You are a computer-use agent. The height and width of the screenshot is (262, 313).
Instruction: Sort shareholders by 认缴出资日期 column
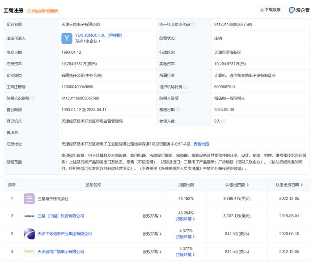pyautogui.click(x=302, y=185)
